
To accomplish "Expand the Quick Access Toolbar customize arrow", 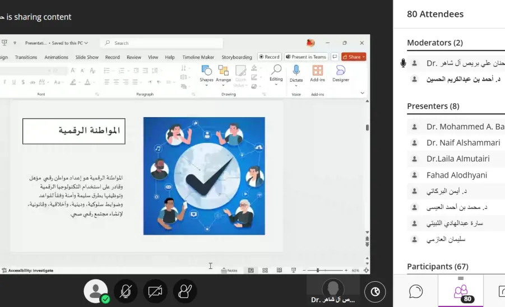I will [x=15, y=43].
